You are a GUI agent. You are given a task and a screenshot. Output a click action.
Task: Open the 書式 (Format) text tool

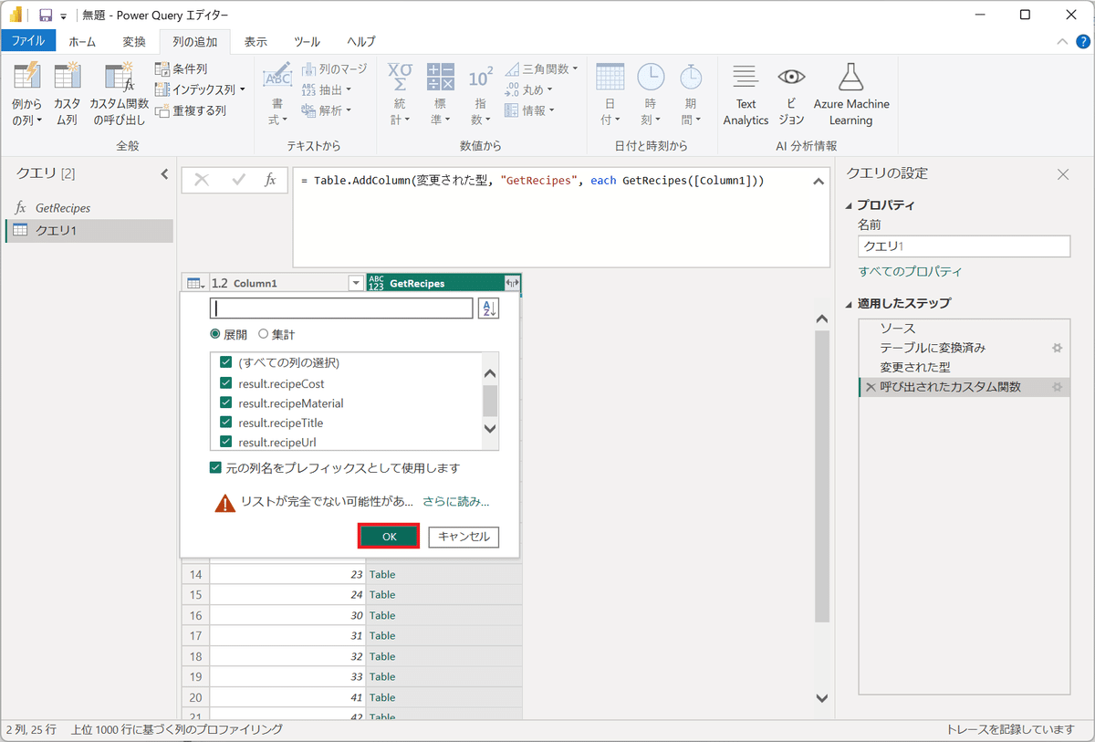point(277,94)
